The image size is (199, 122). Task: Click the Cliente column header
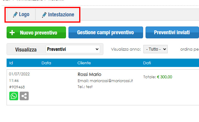coord(84,63)
